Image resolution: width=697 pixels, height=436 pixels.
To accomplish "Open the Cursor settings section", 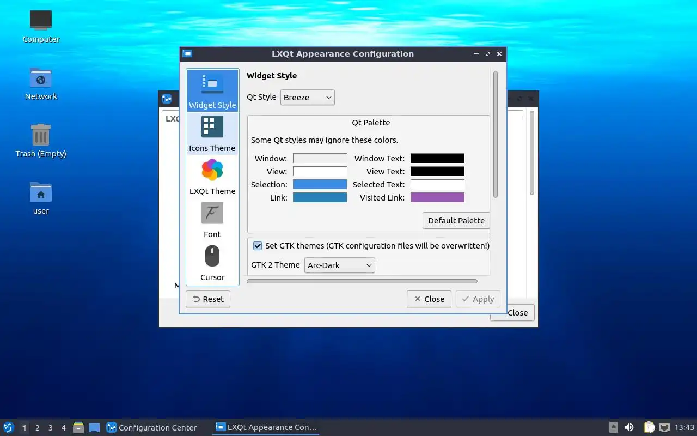I will click(212, 263).
